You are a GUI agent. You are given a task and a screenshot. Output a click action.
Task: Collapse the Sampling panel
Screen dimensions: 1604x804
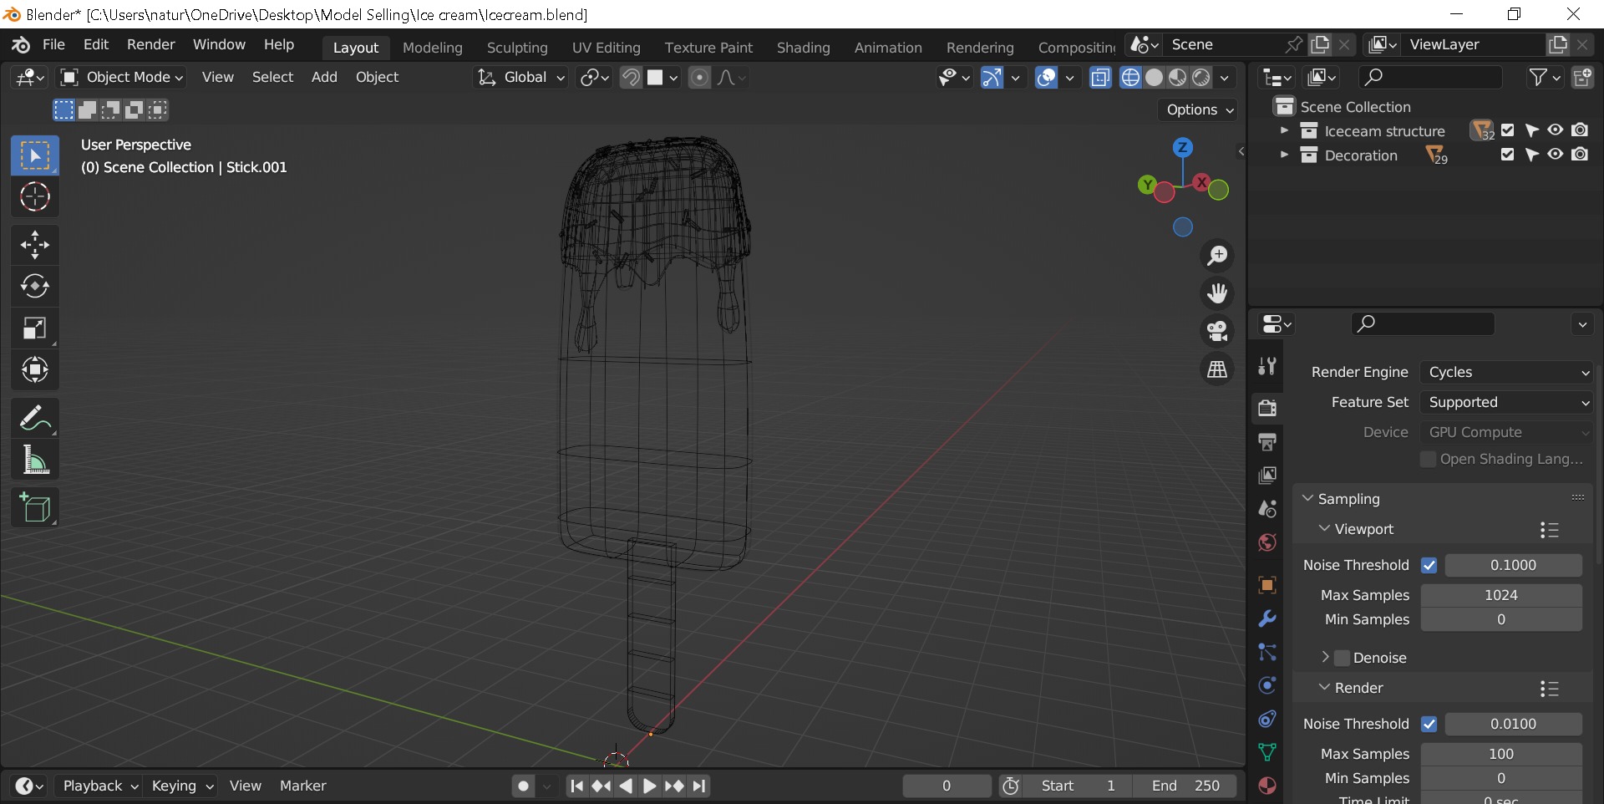click(x=1308, y=499)
